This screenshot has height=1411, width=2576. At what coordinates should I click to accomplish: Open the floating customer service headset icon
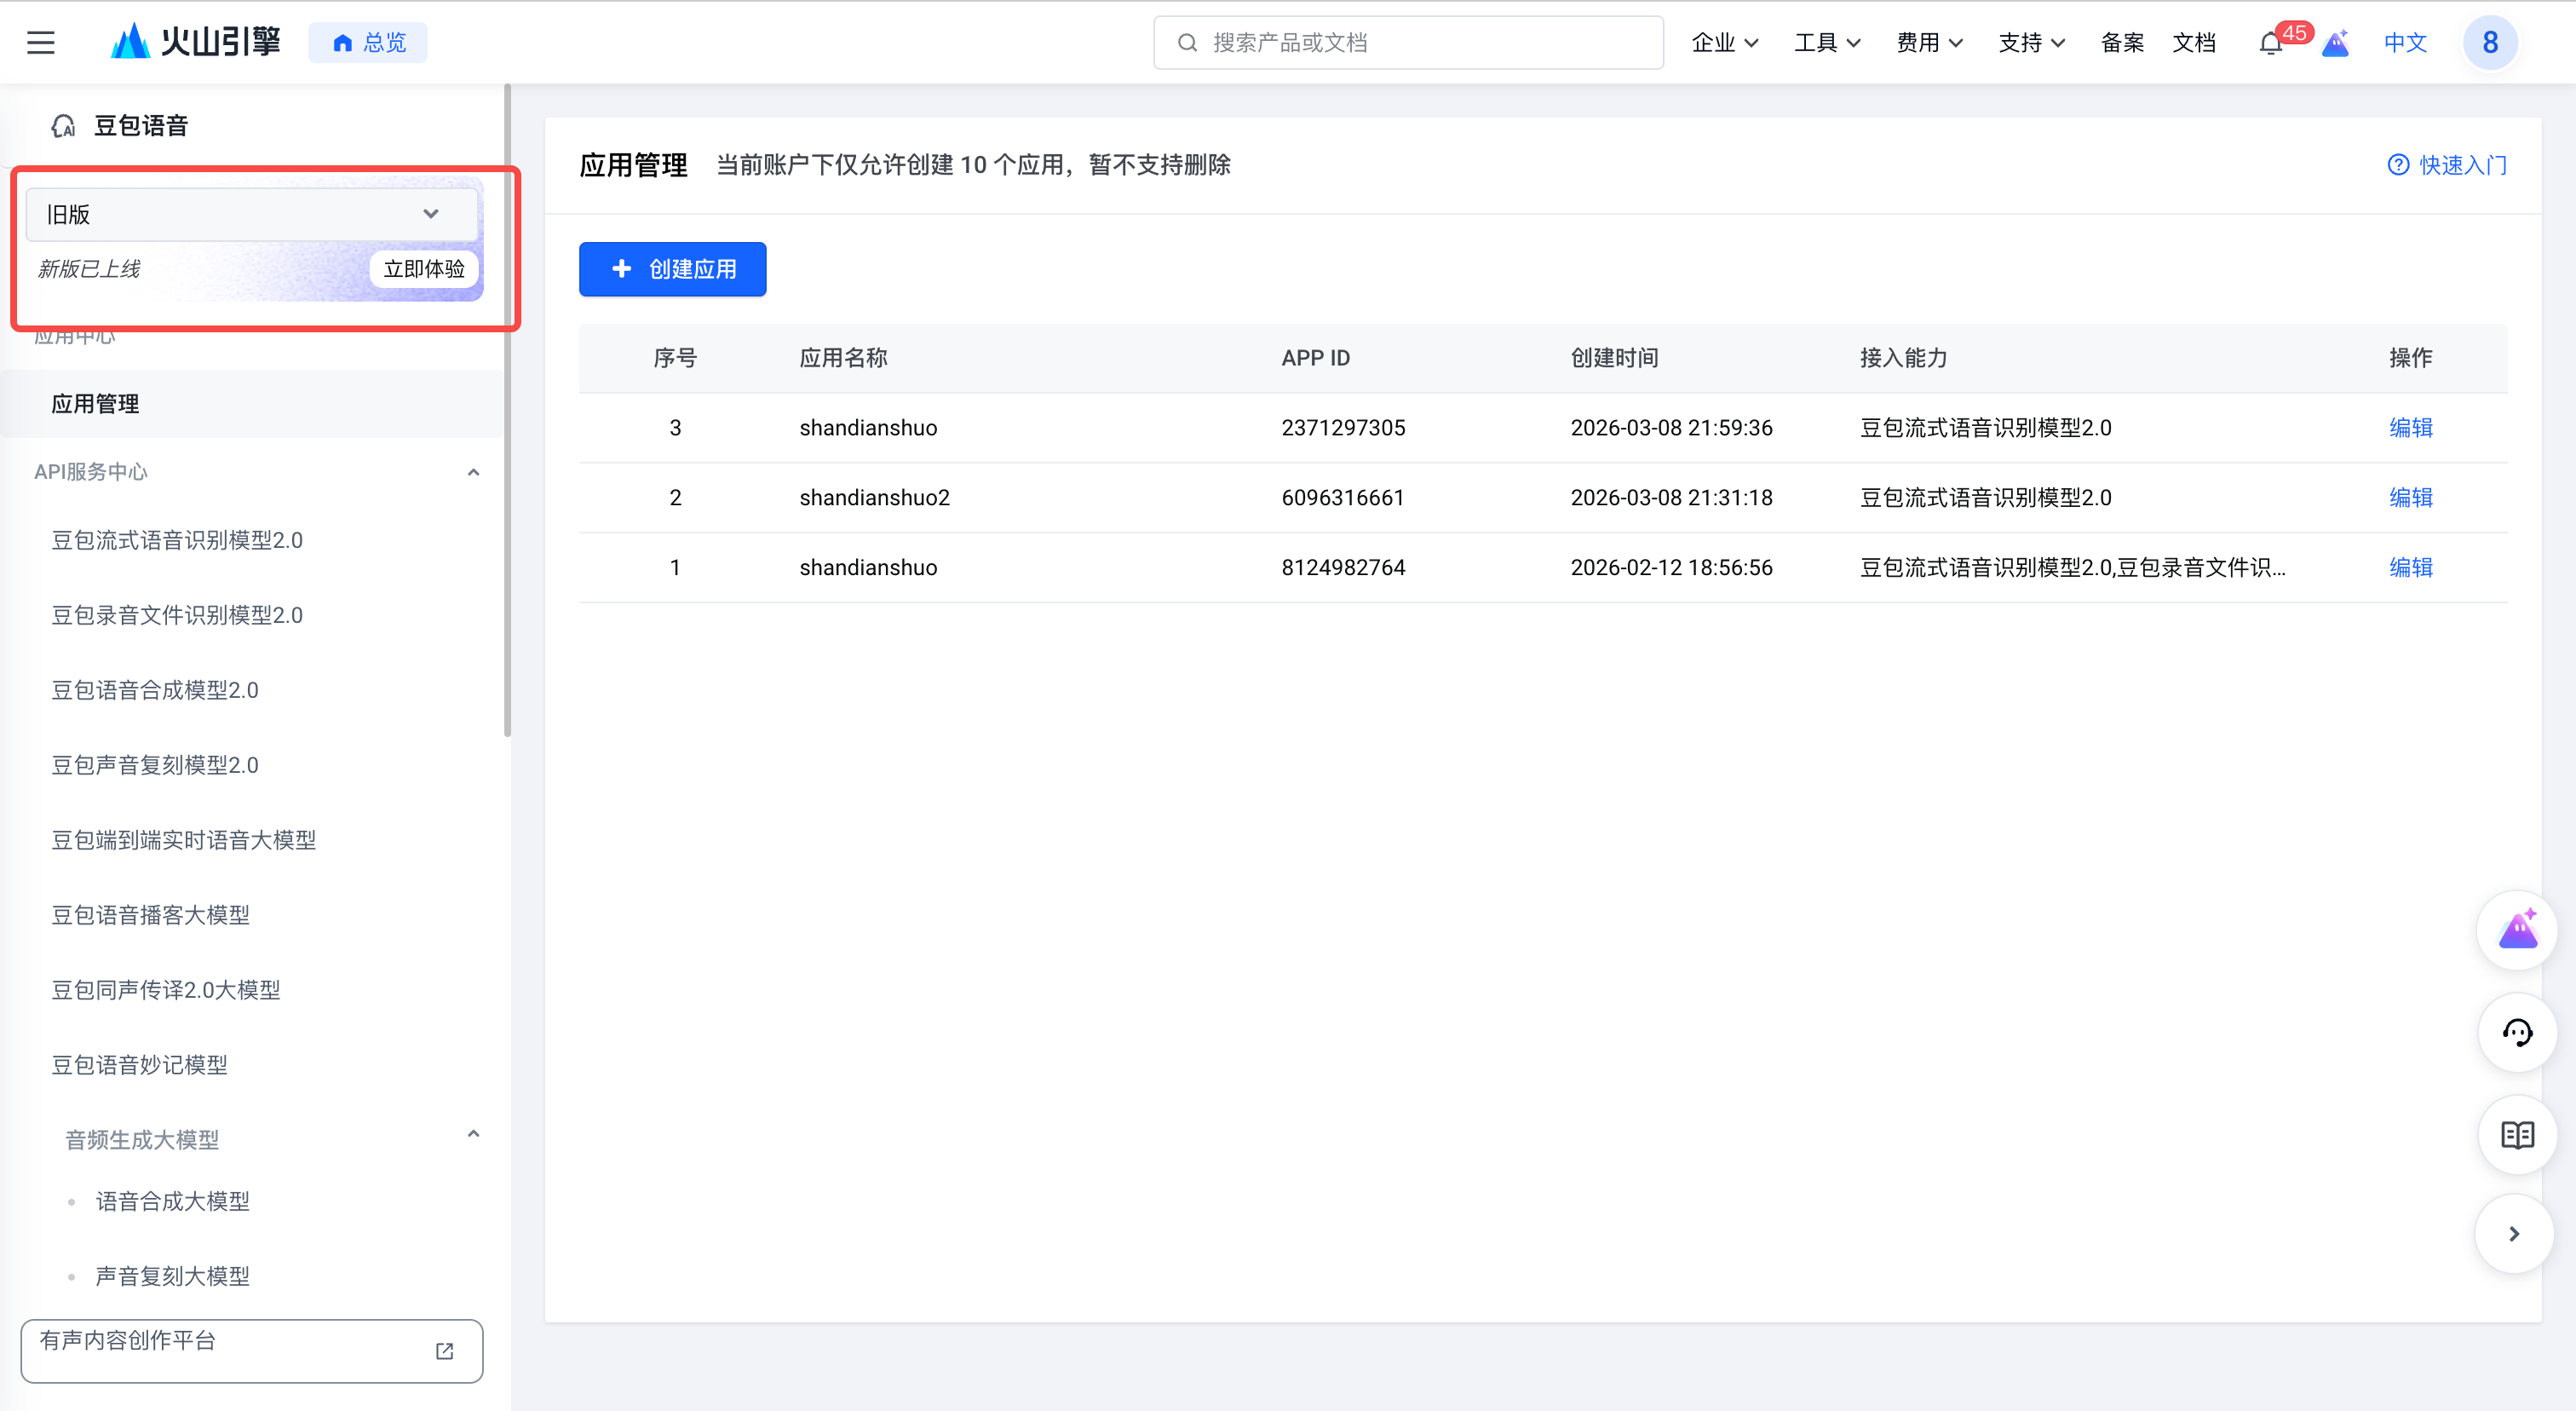2518,1032
